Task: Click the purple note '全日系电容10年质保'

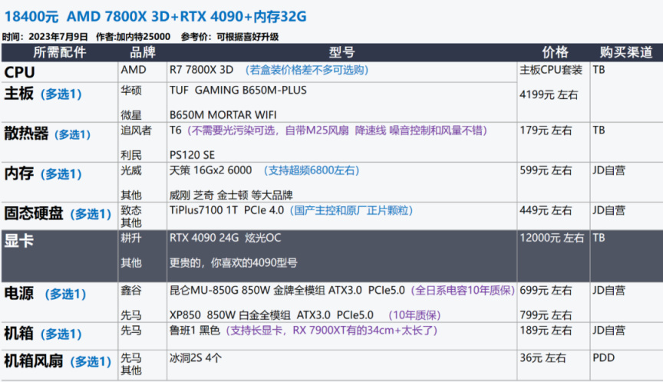Action: coord(463,290)
